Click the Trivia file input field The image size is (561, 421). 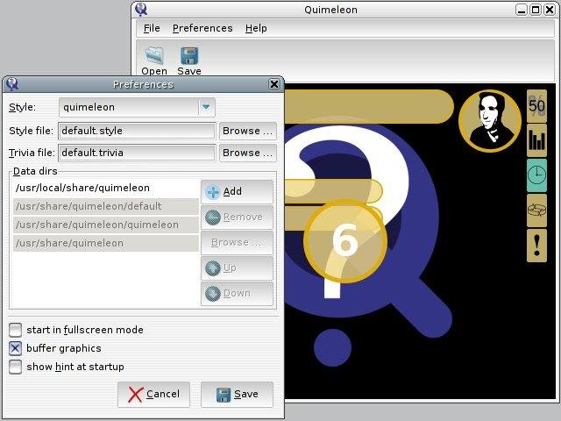(137, 153)
